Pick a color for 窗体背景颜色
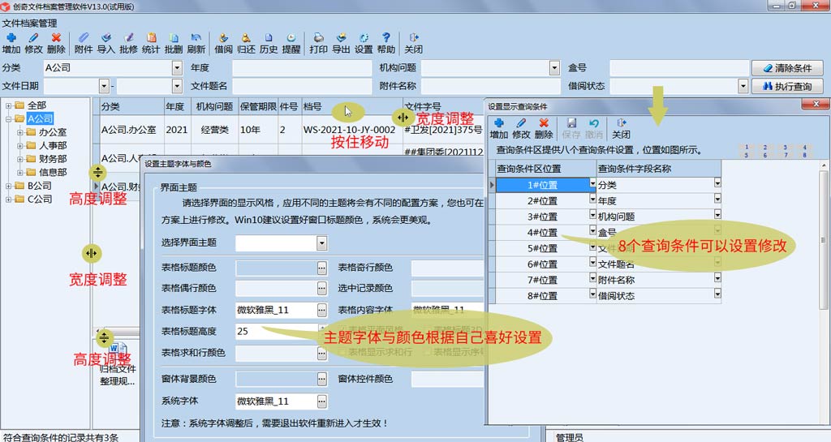 (321, 379)
